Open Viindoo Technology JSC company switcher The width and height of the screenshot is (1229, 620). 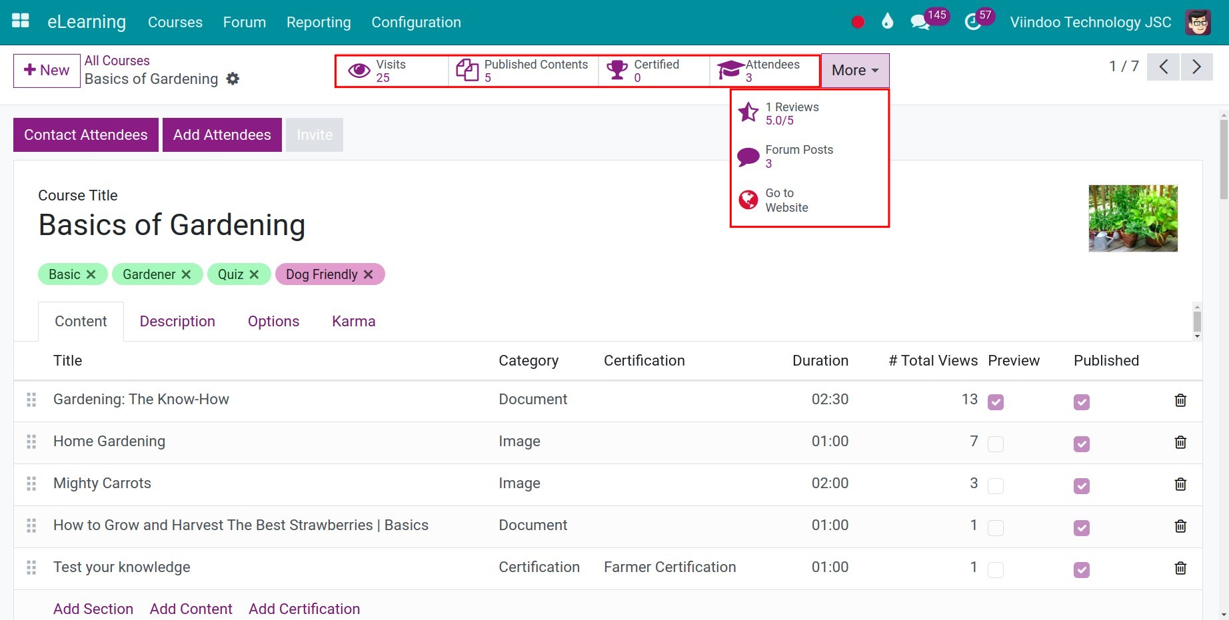tap(1090, 22)
